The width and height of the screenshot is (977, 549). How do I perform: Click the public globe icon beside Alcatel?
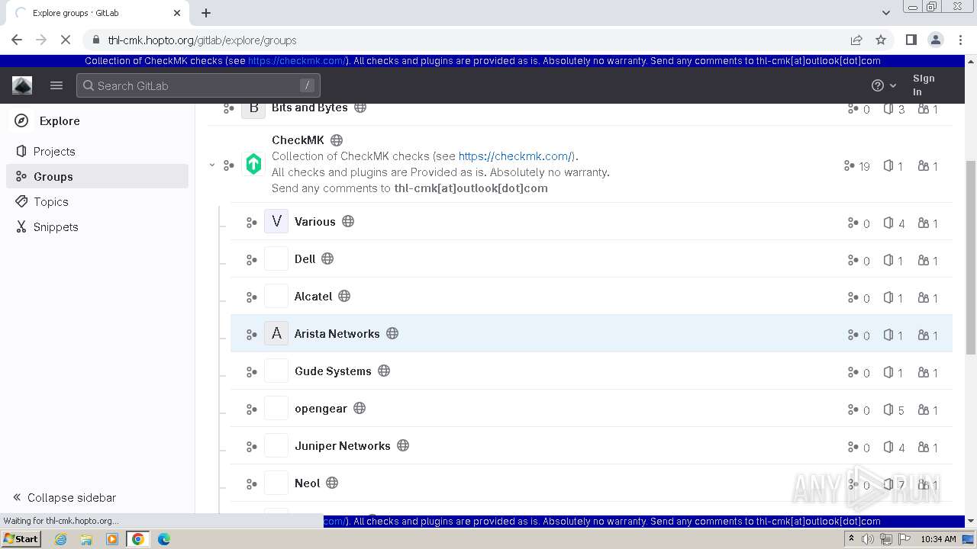[344, 296]
